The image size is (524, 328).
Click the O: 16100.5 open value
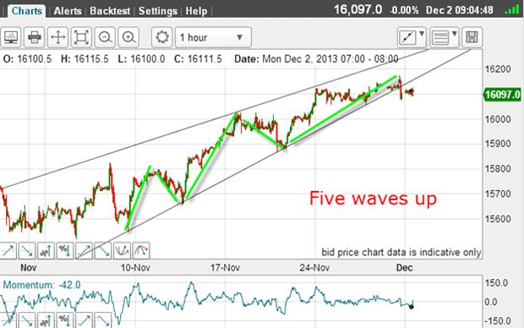[27, 59]
